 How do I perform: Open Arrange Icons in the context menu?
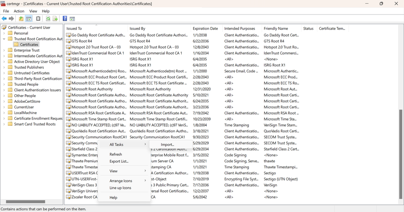coord(124,181)
